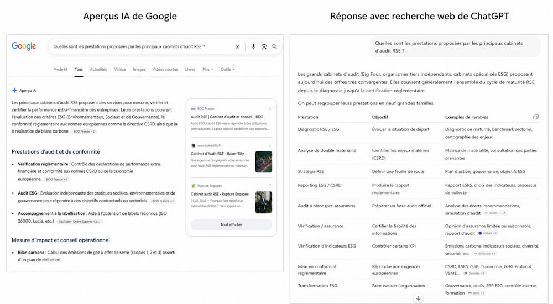This screenshot has height=304, width=553.
Task: Open the 'SGSCorp +1' source chip
Action: (x=484, y=254)
